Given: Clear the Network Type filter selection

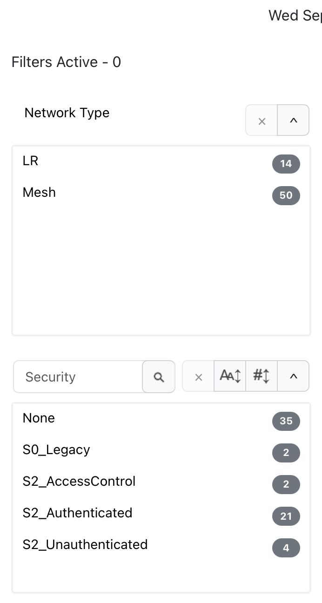Looking at the screenshot, I should pyautogui.click(x=262, y=121).
